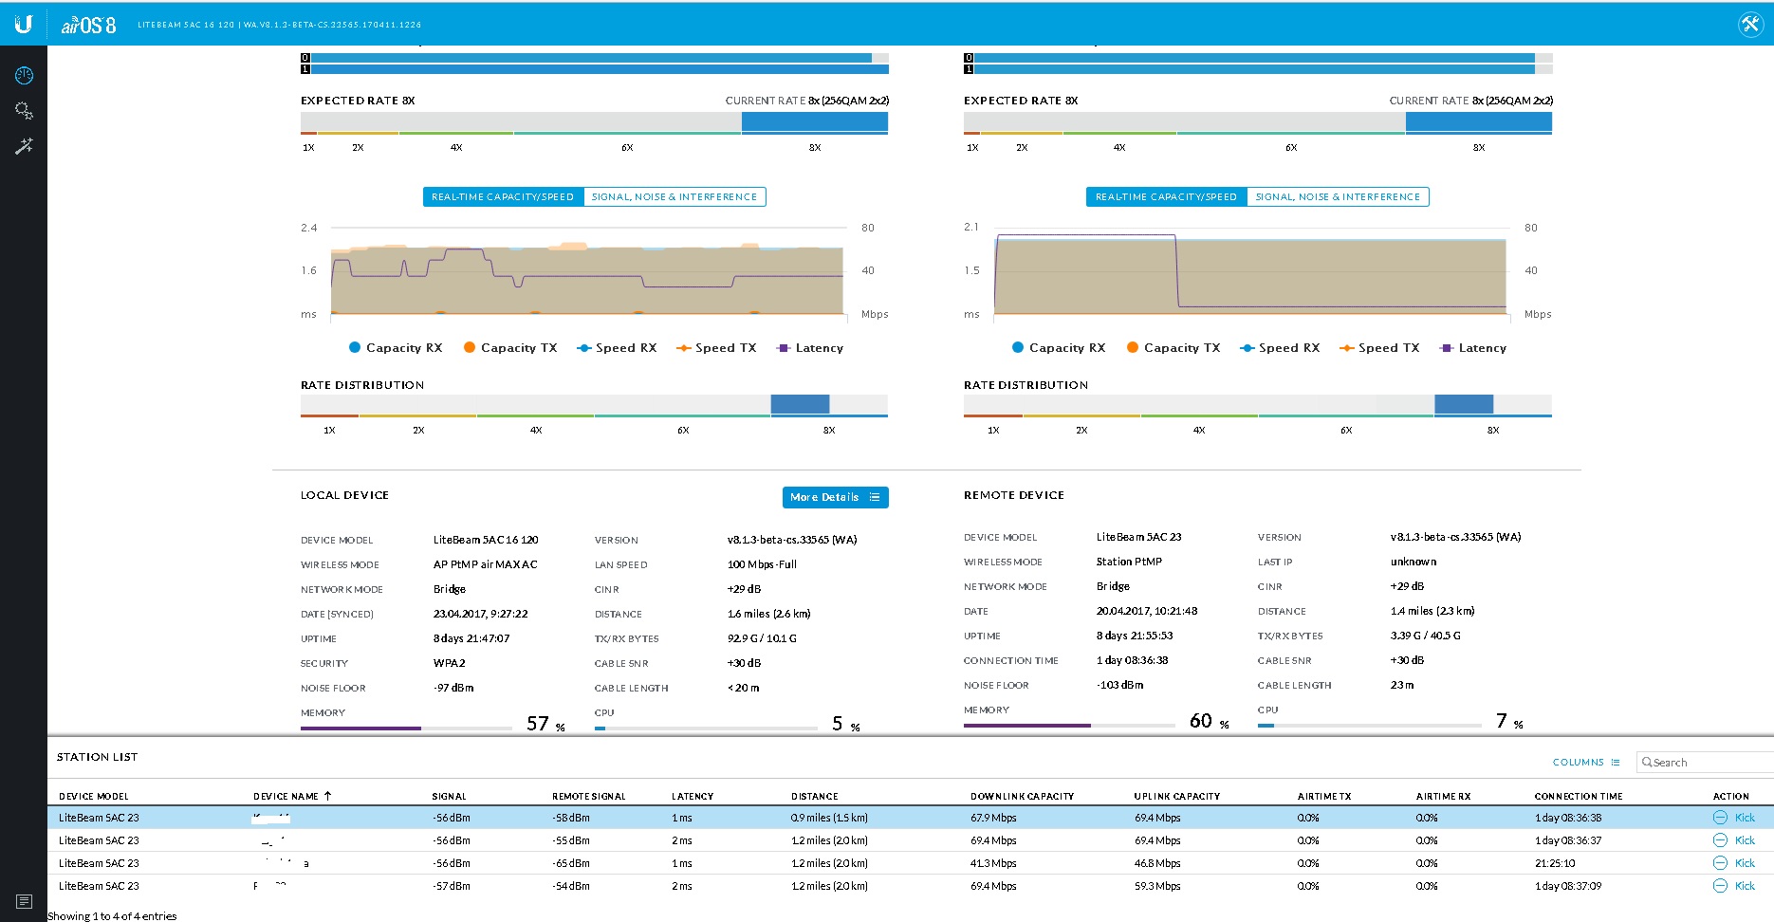Click Kick link for second station
The height and width of the screenshot is (922, 1774).
(1745, 840)
